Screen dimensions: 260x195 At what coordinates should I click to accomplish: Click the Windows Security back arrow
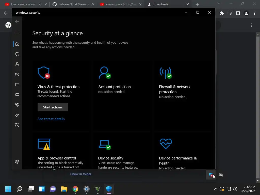[17, 22]
